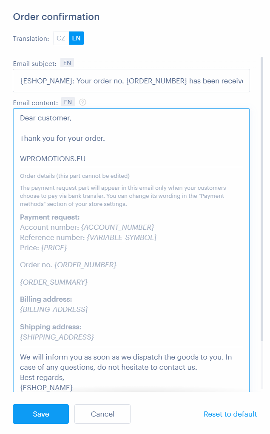Click the Reset to default link
This screenshot has width=270, height=434.
click(x=230, y=414)
